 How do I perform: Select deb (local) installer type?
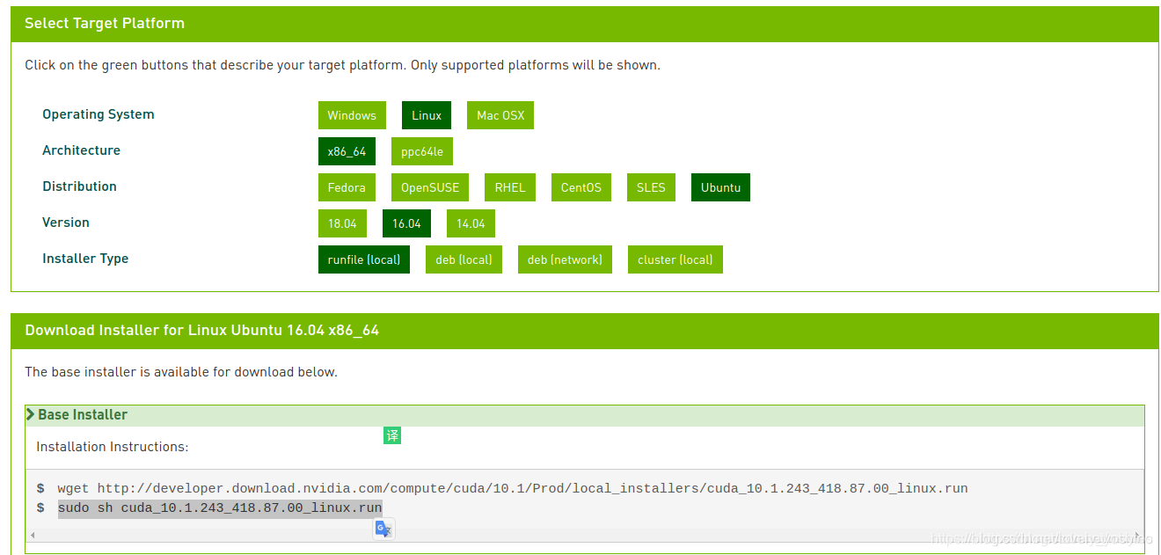point(464,259)
